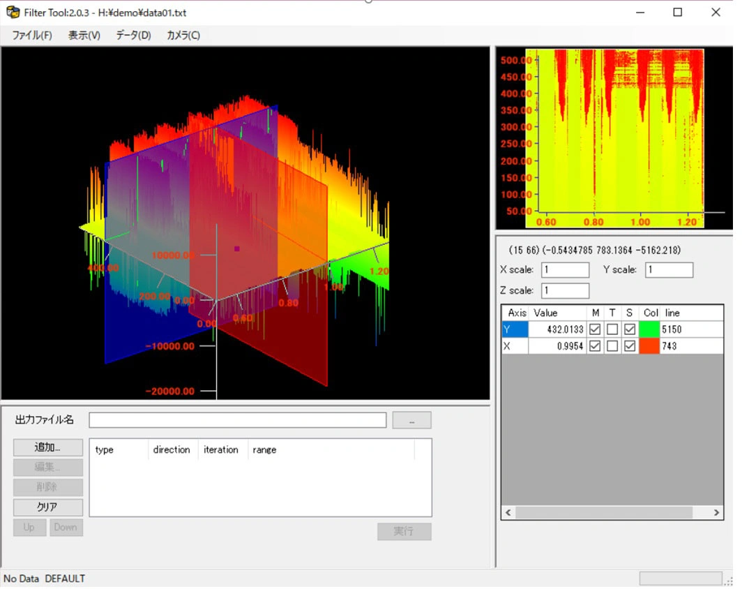The height and width of the screenshot is (589, 749).
Task: Toggle the M checkbox in X axis row
Action: pyautogui.click(x=595, y=345)
